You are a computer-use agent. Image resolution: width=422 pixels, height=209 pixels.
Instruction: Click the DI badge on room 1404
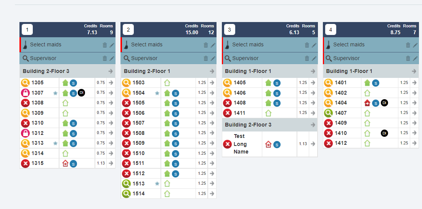[x=384, y=103]
